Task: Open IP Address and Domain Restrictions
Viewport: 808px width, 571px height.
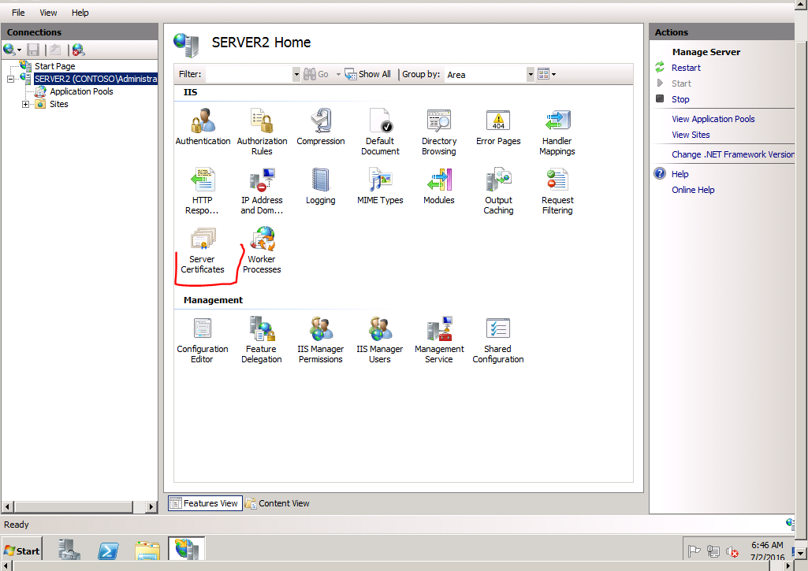Action: [x=262, y=191]
